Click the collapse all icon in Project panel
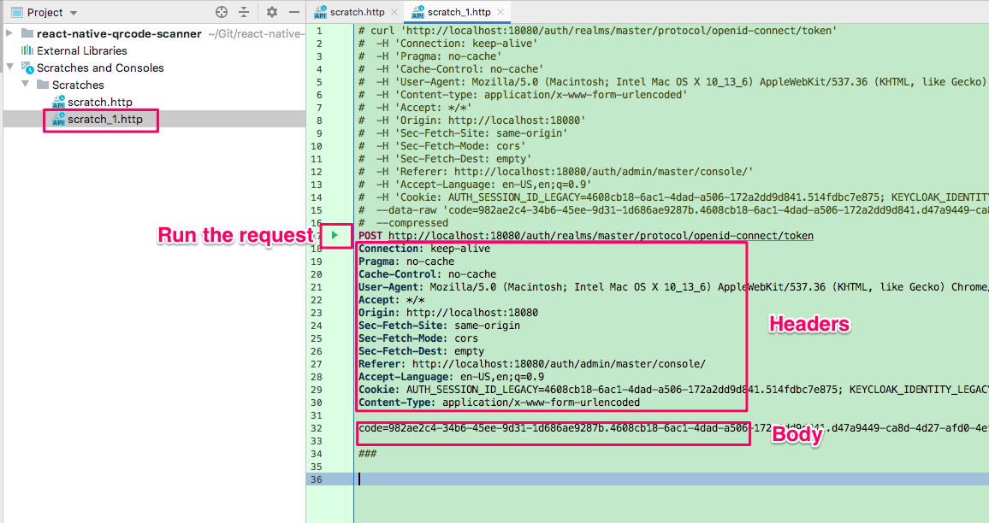Screen dimensions: 989x523 (244, 12)
